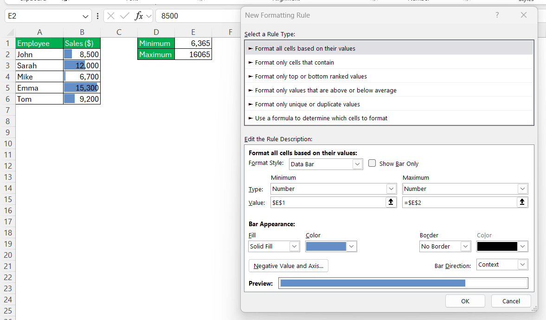This screenshot has width=546, height=320.
Task: Click the green 'Maximum' label cell in sheet
Action: 156,54
